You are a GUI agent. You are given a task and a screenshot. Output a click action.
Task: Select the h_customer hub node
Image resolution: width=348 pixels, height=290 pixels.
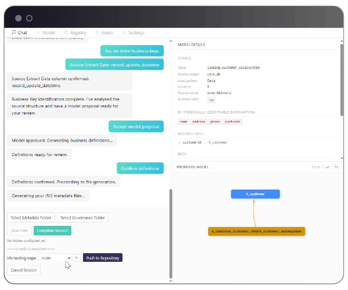coord(255,194)
